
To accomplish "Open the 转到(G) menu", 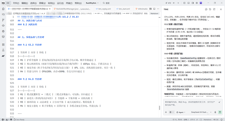I will point(51,3).
